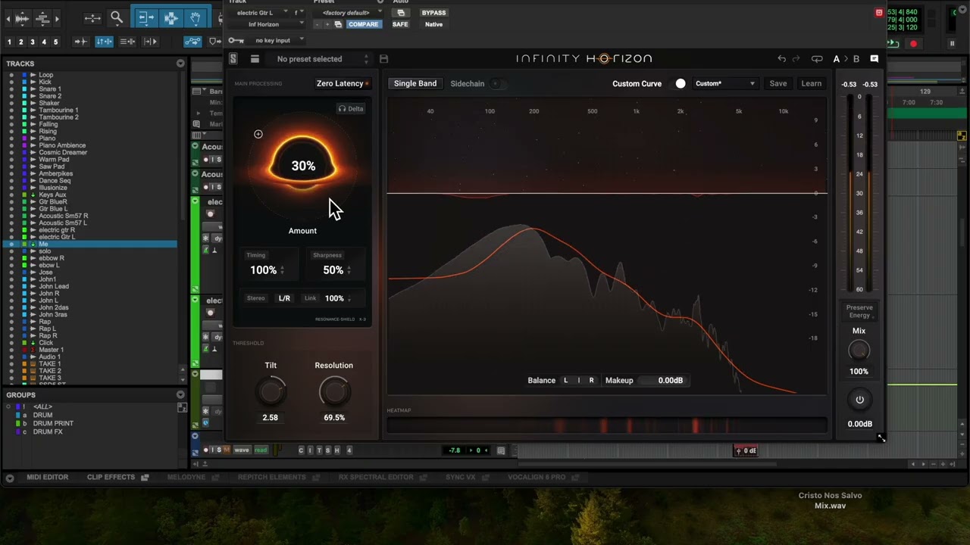Open the RX SPECTRAL EDITOR tab
Screen dimensions: 970x545
[x=376, y=477]
